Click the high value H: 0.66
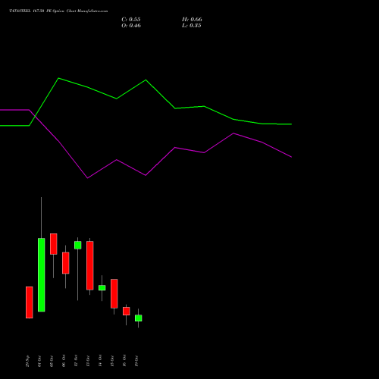Image resolution: width=379 pixels, height=379 pixels. [x=192, y=20]
